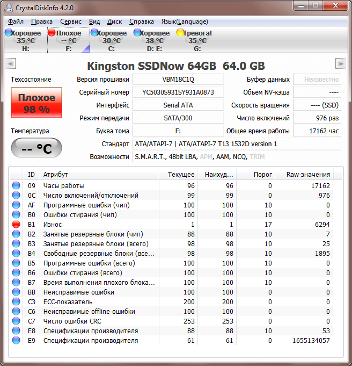Click the ID column header
The height and width of the screenshot is (366, 352).
pyautogui.click(x=32, y=174)
